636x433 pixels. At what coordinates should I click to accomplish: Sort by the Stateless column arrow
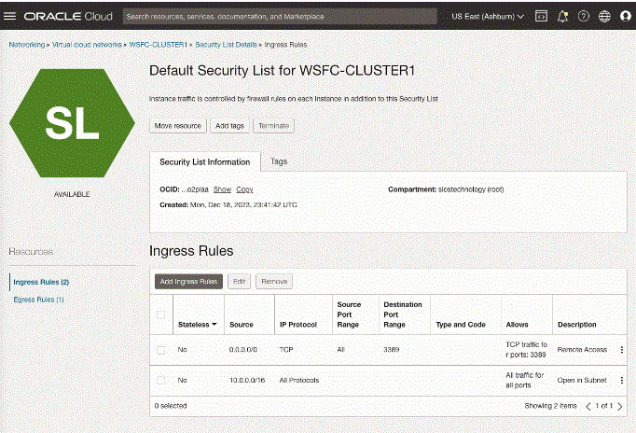coord(216,325)
